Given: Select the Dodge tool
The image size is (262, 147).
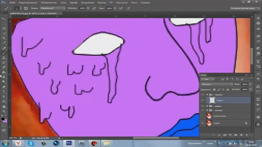Looking at the screenshot, I should 4,82.
